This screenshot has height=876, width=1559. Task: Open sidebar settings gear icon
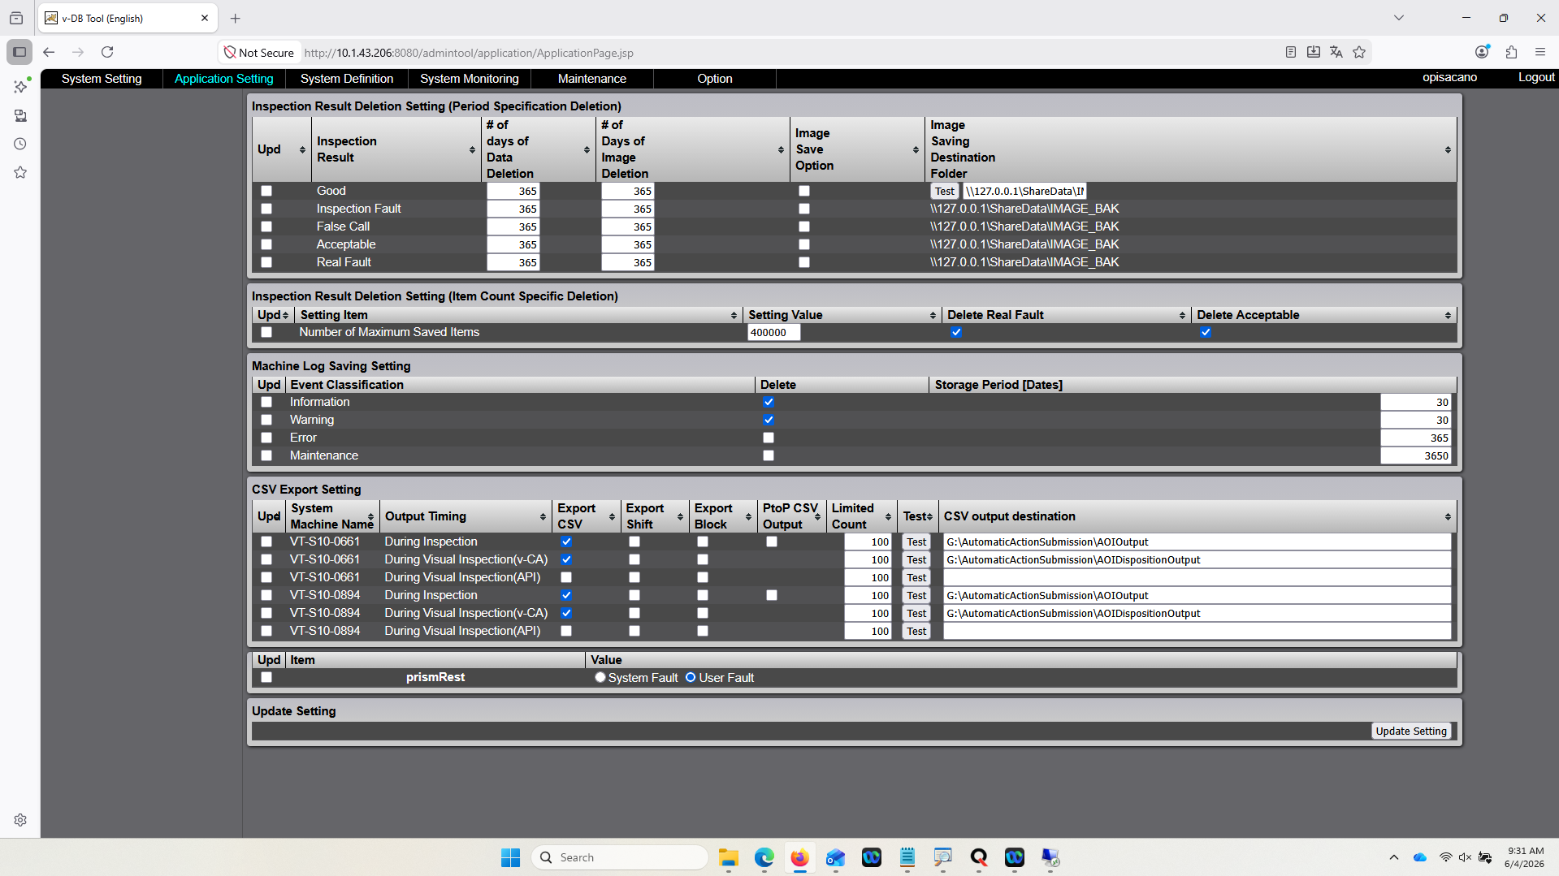point(20,820)
